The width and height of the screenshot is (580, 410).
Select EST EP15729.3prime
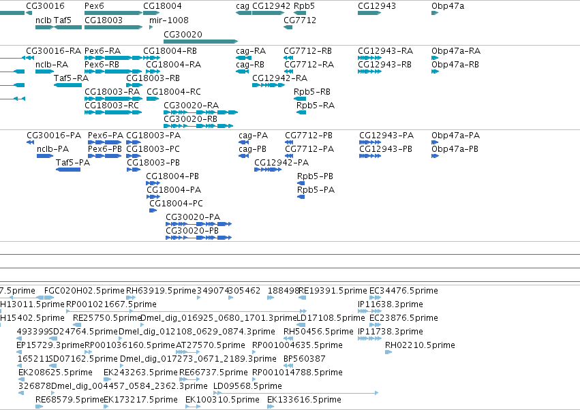click(x=19, y=352)
